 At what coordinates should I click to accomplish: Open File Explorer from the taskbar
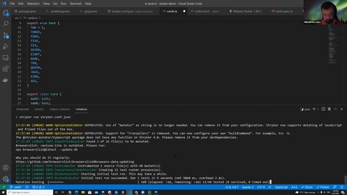83,192
